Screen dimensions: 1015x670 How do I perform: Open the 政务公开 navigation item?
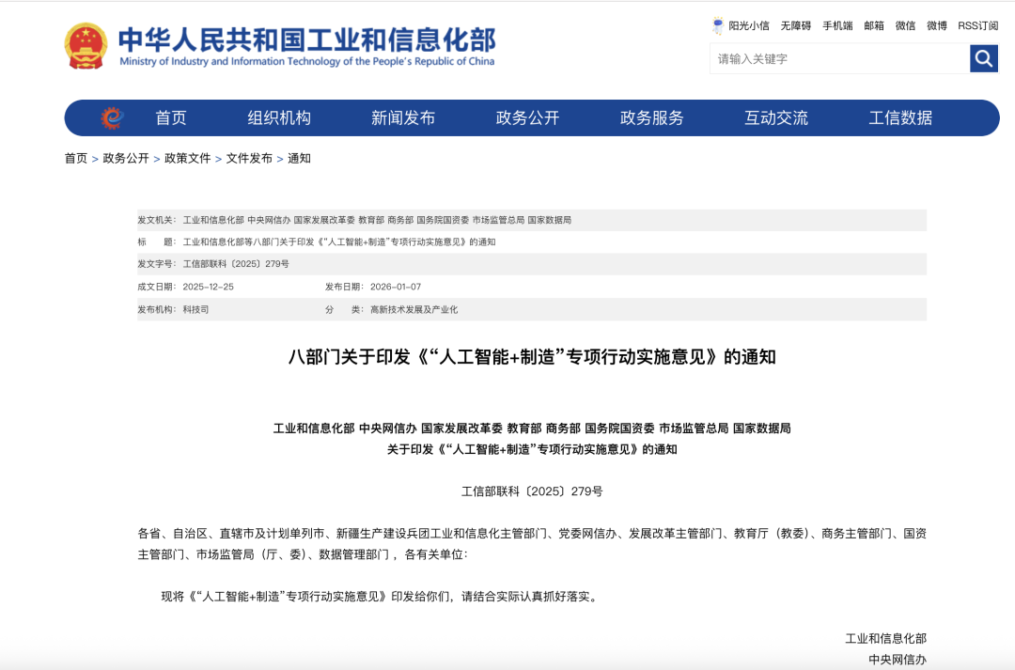[x=527, y=117]
